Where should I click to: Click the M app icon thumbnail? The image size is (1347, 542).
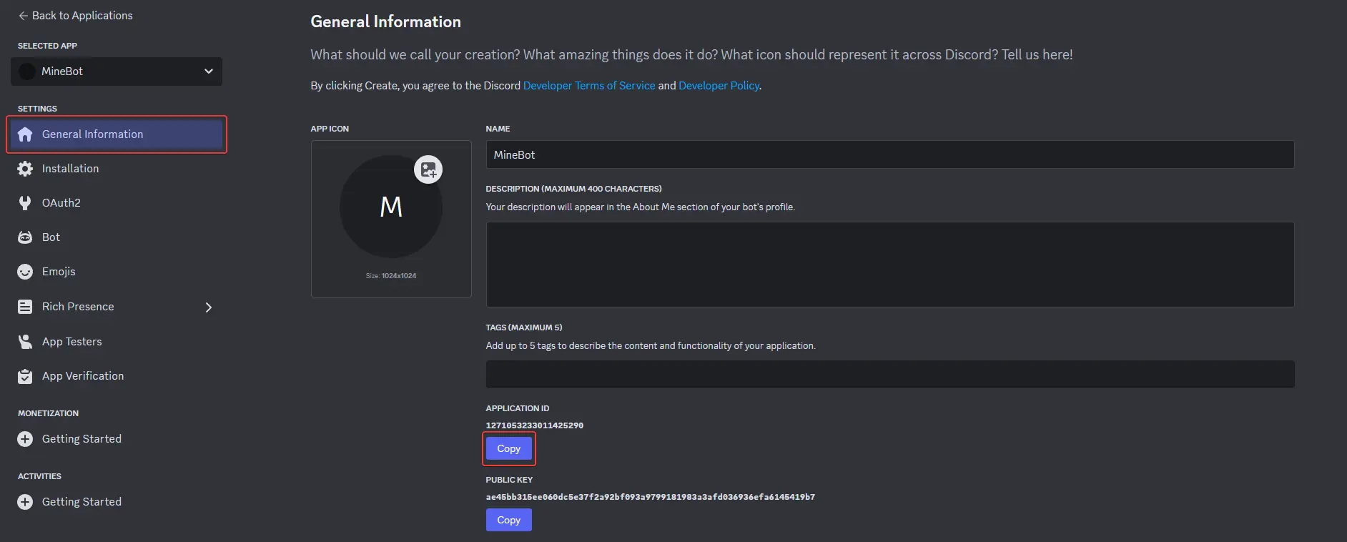[391, 207]
